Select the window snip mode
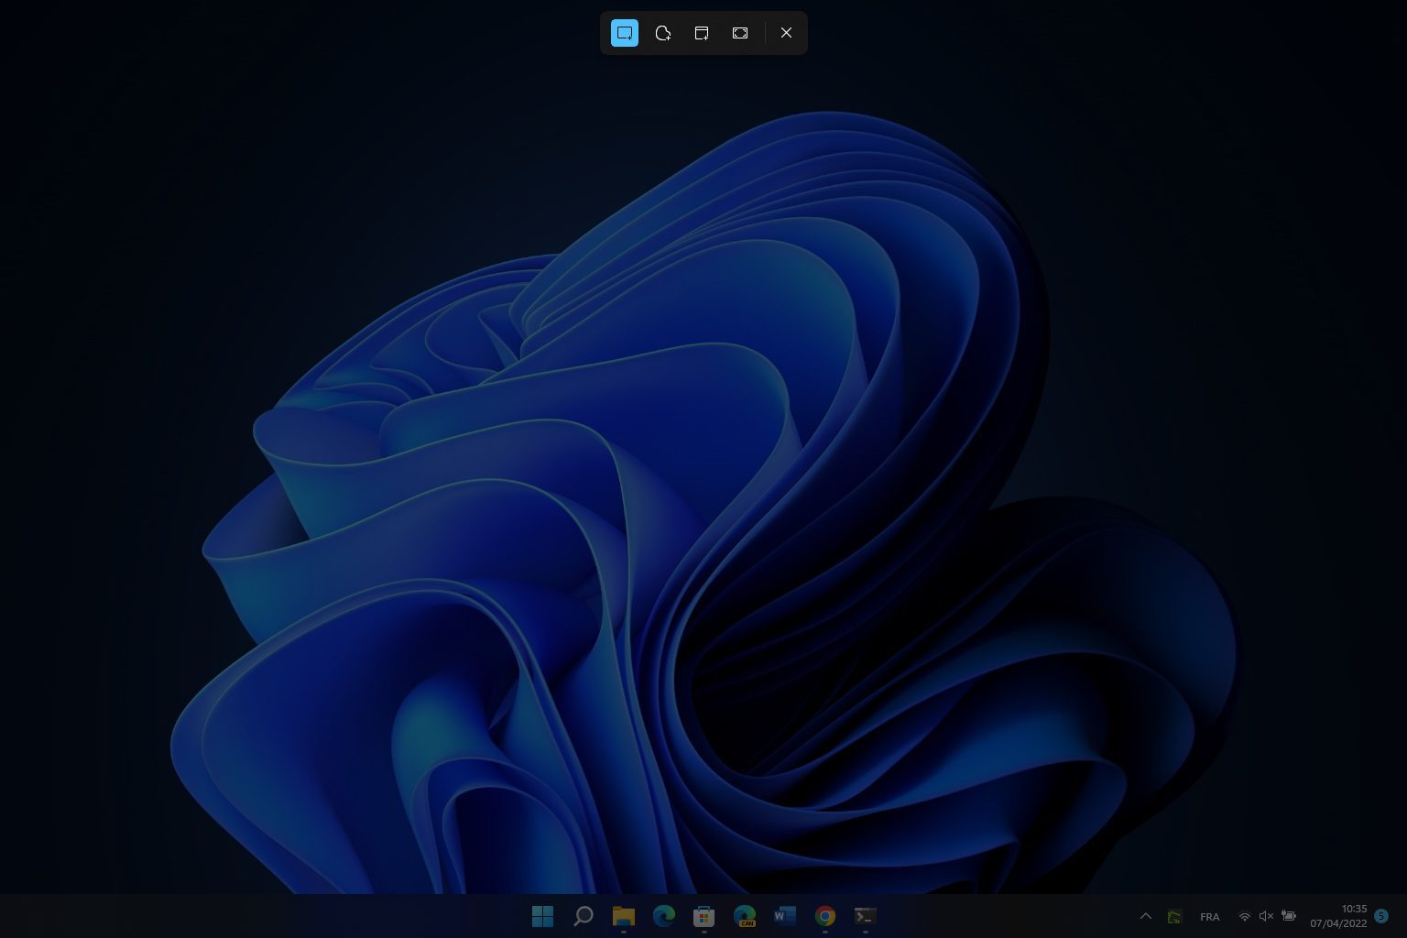This screenshot has width=1407, height=938. coord(702,33)
